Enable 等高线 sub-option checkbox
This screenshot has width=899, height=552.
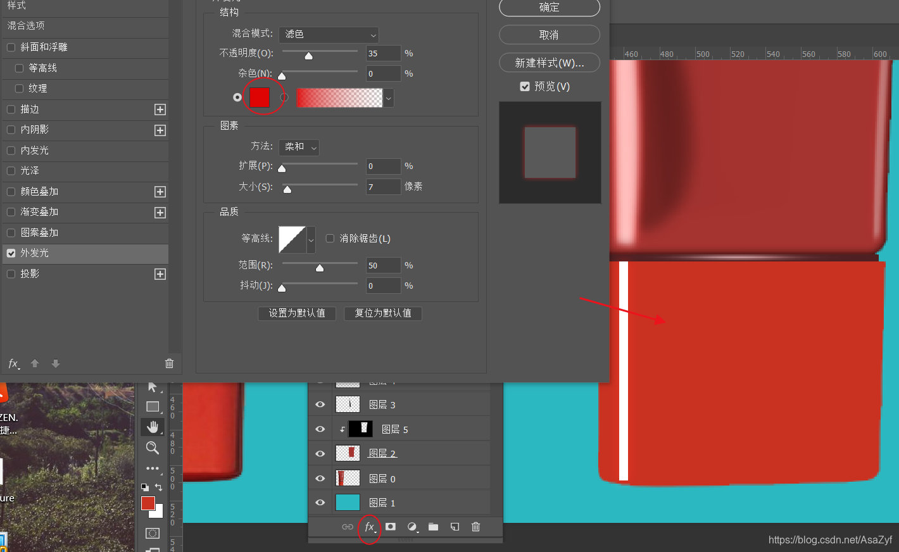(x=19, y=68)
